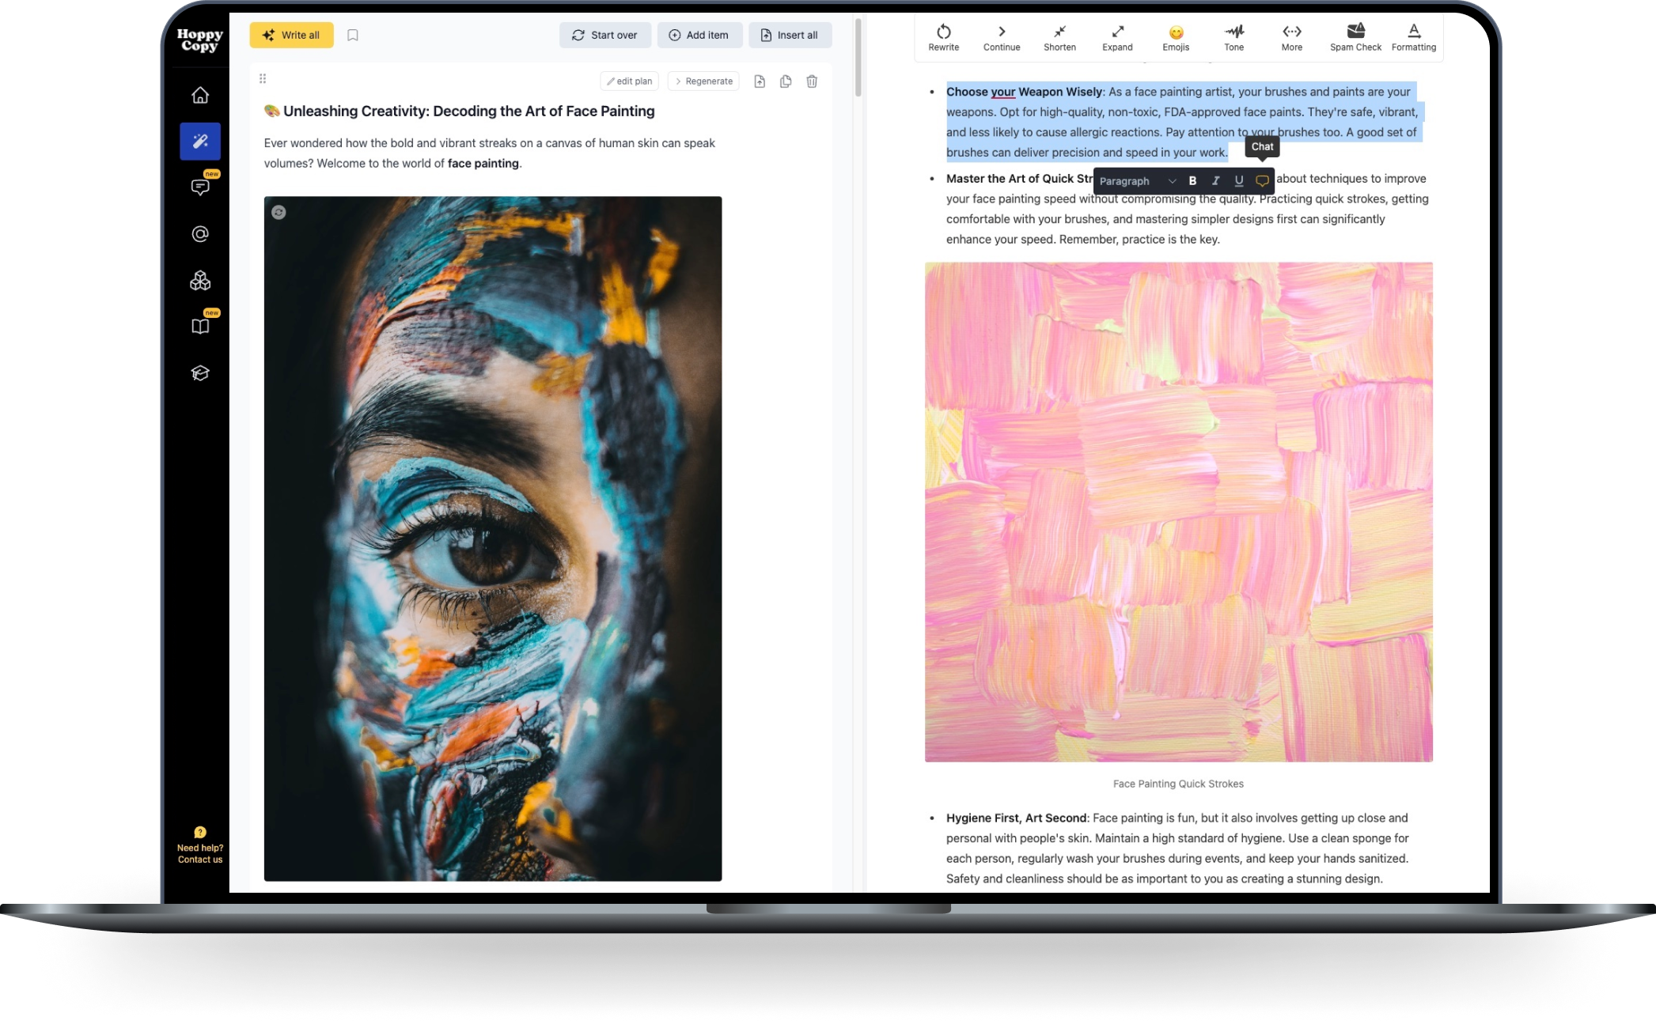1656x1024 pixels.
Task: Toggle bold on the selected text
Action: pyautogui.click(x=1192, y=181)
